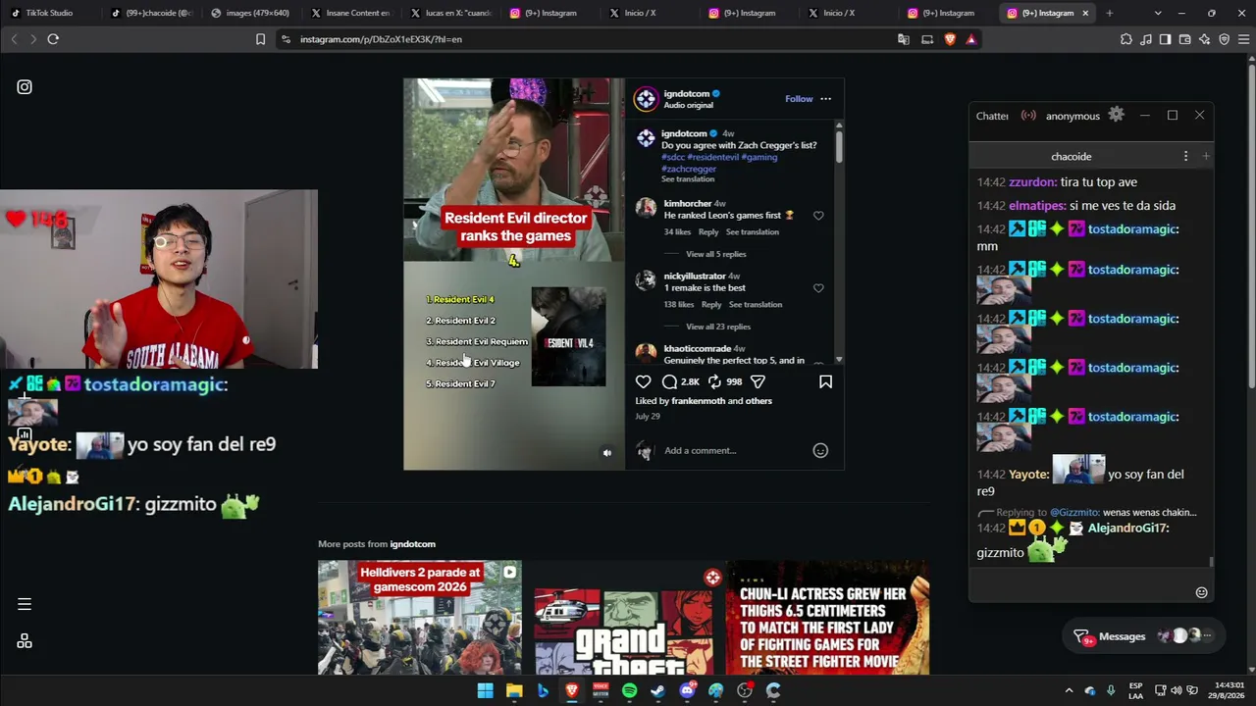Toggle the reel's mute speaker button
Viewport: 1256px width, 706px height.
606,453
